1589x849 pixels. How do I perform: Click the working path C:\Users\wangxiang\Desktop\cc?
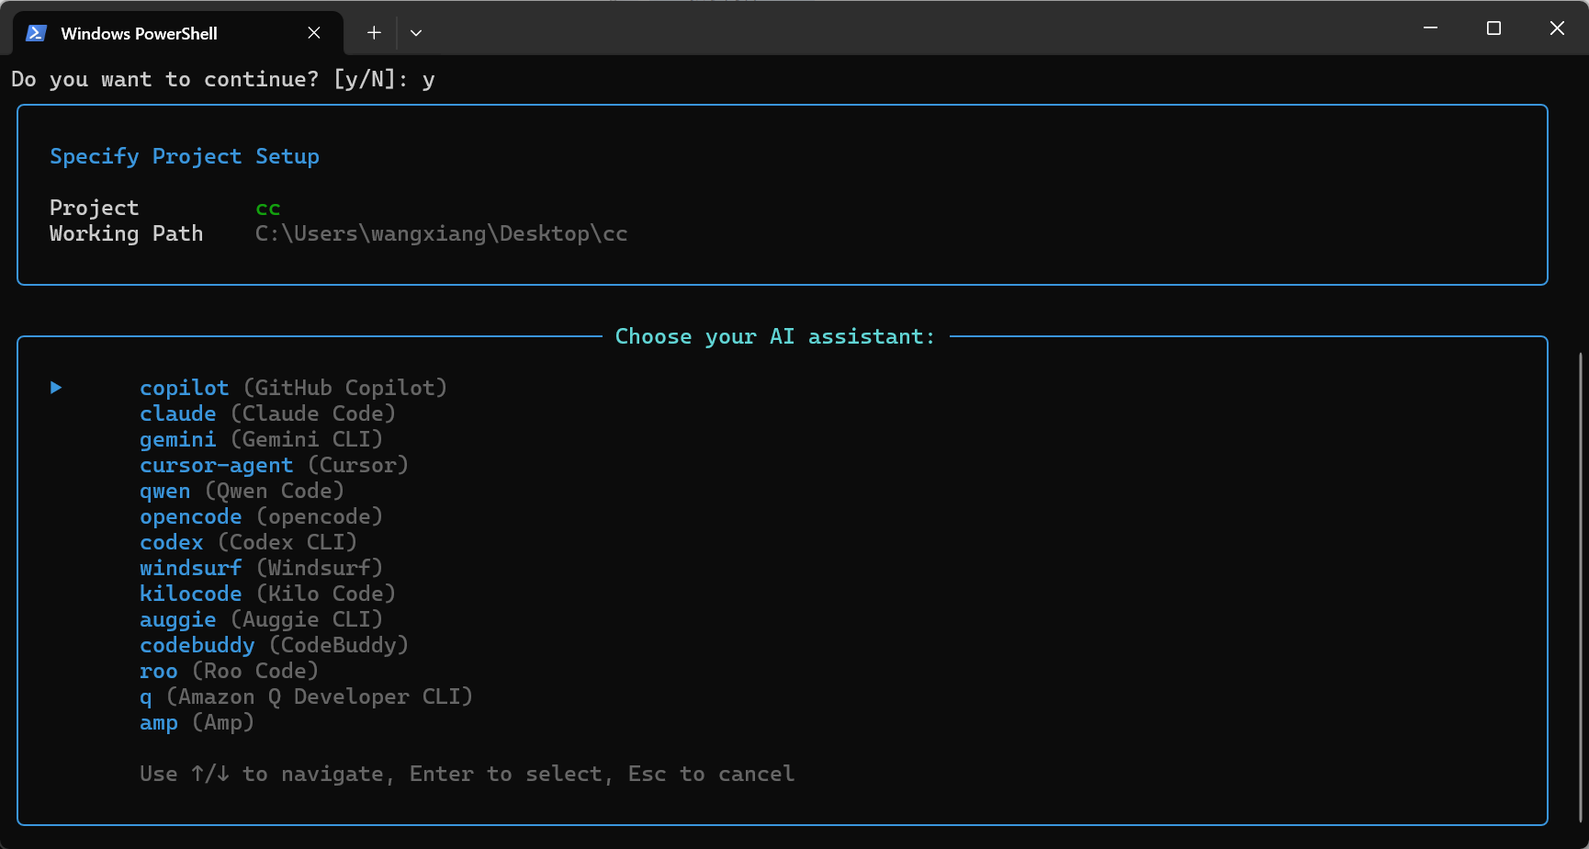tap(441, 233)
